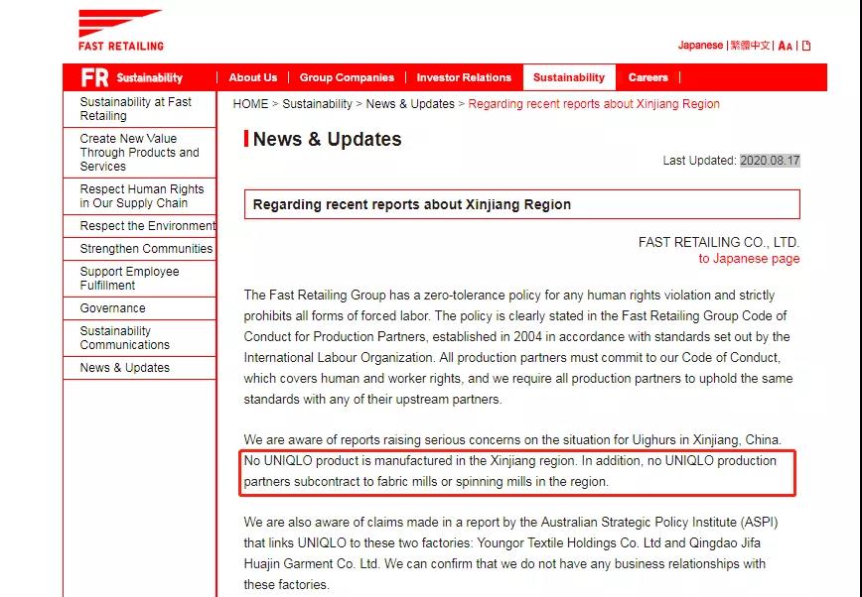Go to HOME breadcrumb

point(250,104)
